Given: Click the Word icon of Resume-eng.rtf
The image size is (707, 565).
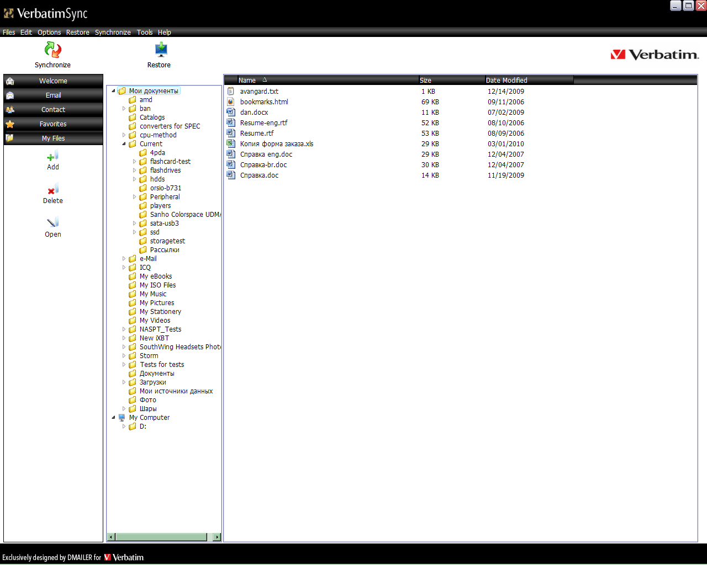Looking at the screenshot, I should [x=231, y=122].
